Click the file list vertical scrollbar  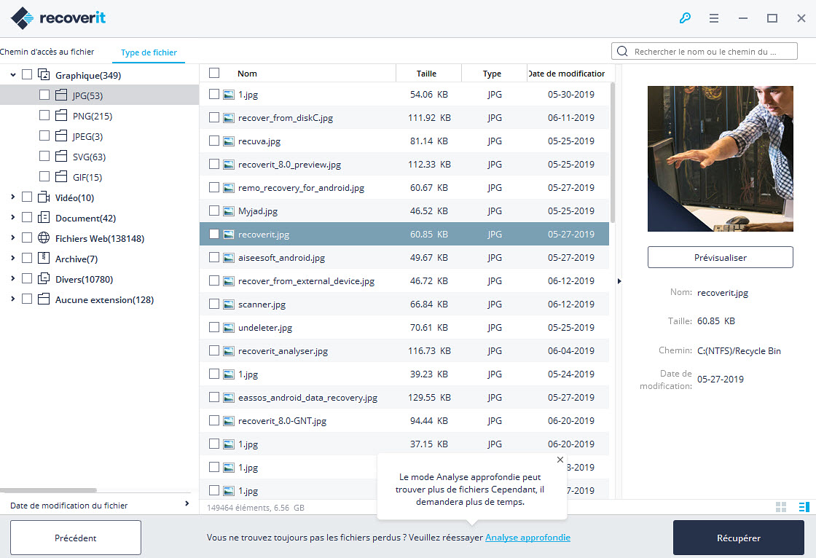click(x=613, y=152)
